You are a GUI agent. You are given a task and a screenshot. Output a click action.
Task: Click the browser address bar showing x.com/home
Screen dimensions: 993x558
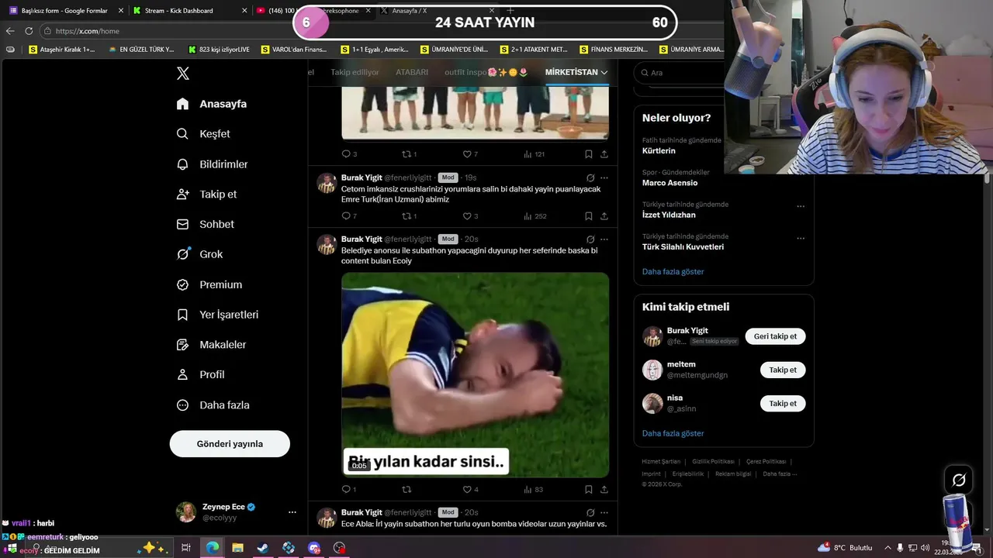[x=171, y=31]
